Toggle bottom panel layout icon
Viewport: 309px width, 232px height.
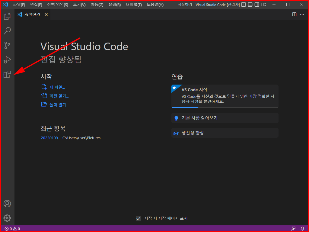250,5
